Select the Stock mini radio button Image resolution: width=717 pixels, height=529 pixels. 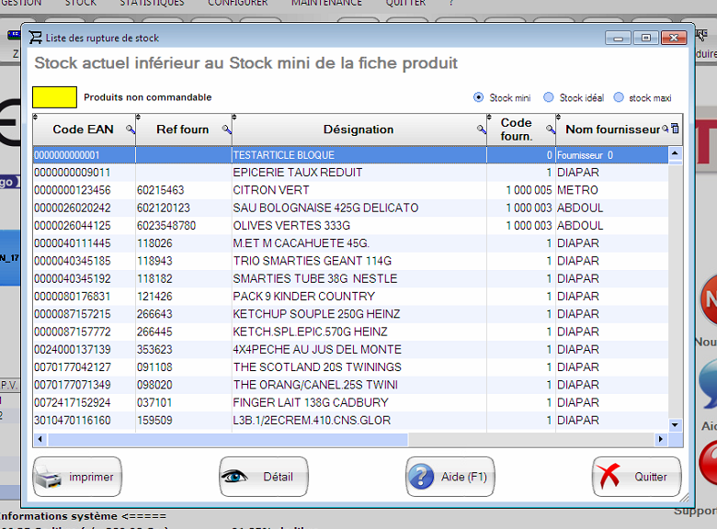478,97
